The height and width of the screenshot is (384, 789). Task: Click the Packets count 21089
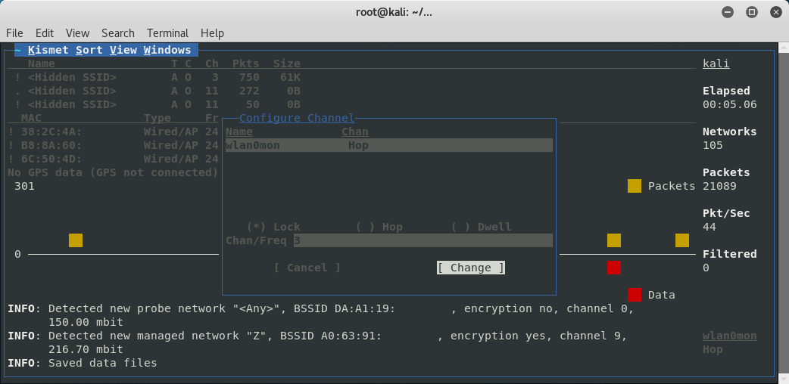coord(719,186)
